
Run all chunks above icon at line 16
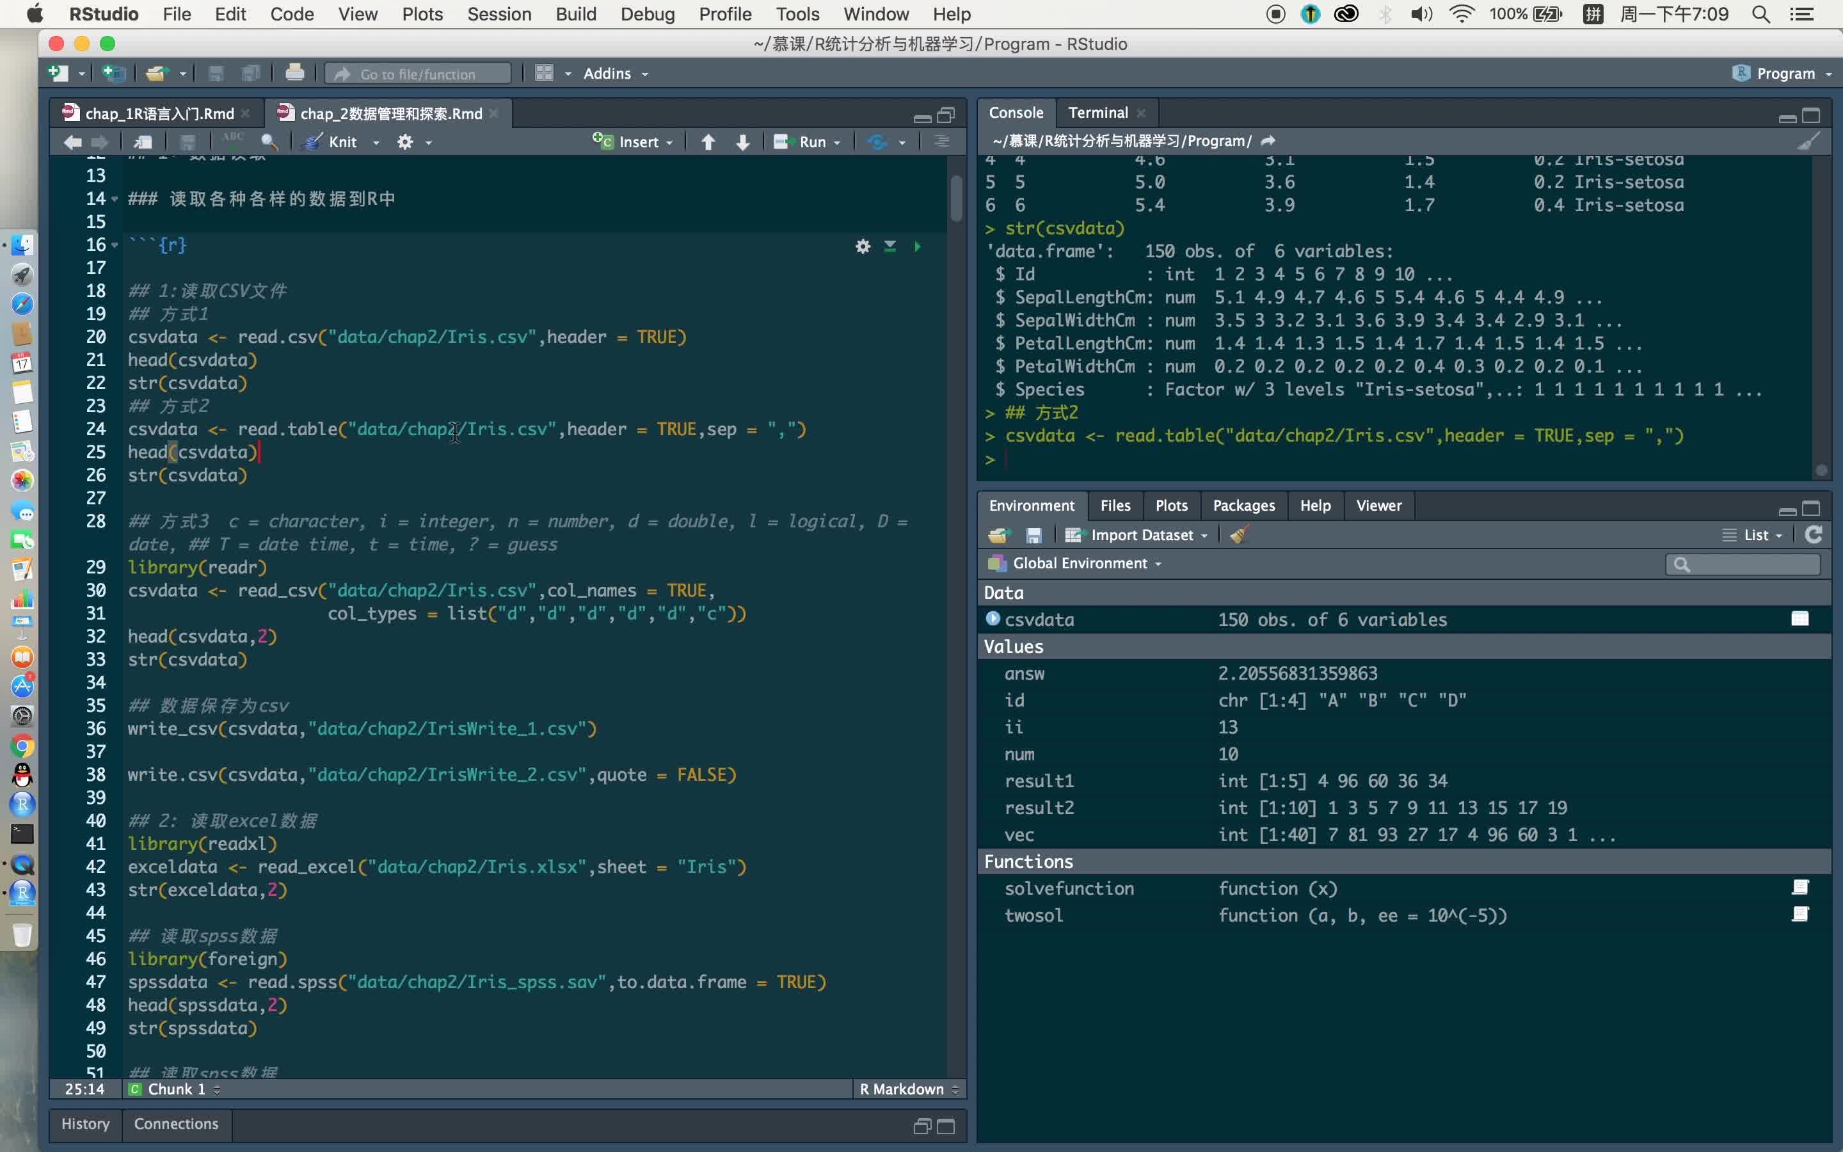click(x=890, y=246)
